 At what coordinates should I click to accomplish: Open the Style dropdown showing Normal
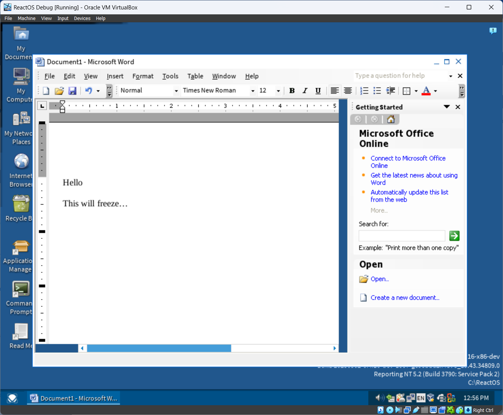[x=176, y=91]
